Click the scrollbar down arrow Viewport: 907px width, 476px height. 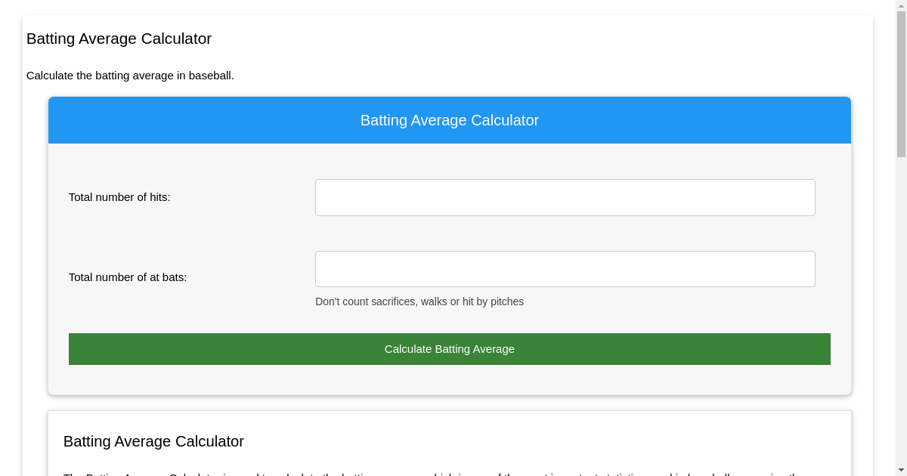901,469
